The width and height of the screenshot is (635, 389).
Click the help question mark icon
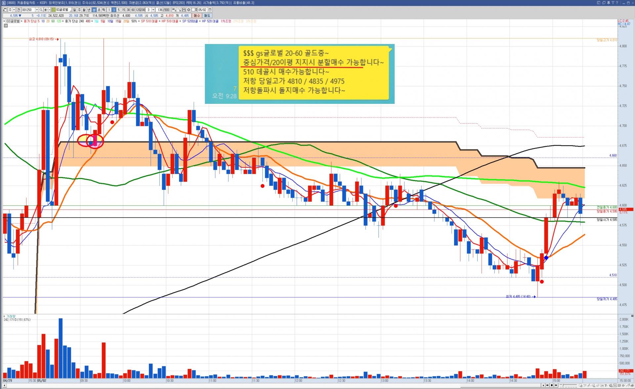pos(617,3)
